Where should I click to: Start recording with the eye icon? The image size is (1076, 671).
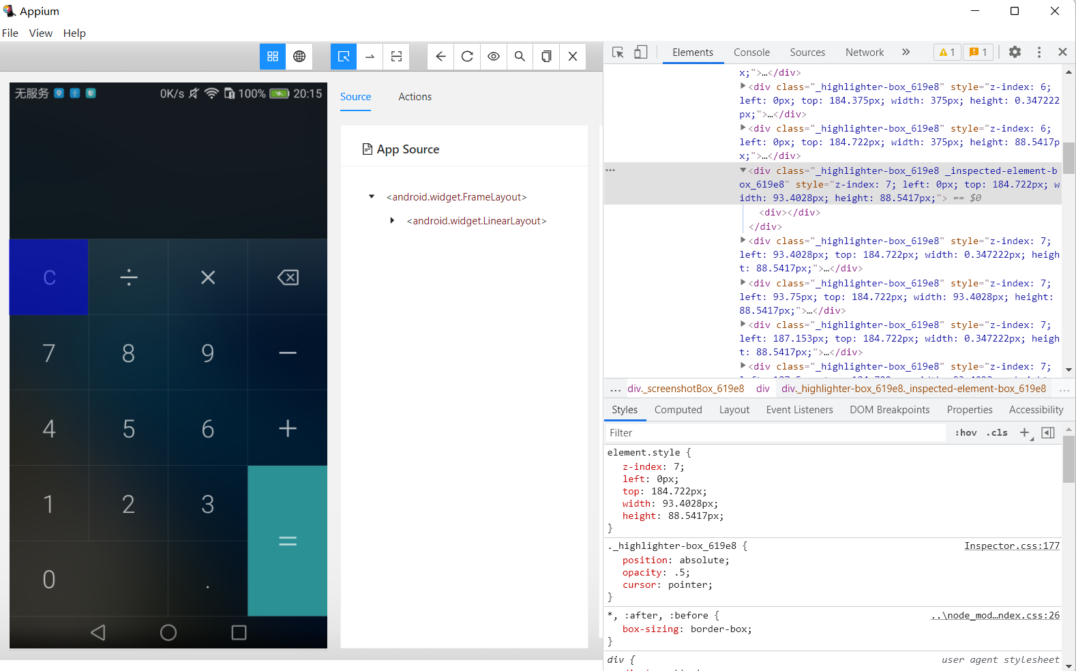494,57
